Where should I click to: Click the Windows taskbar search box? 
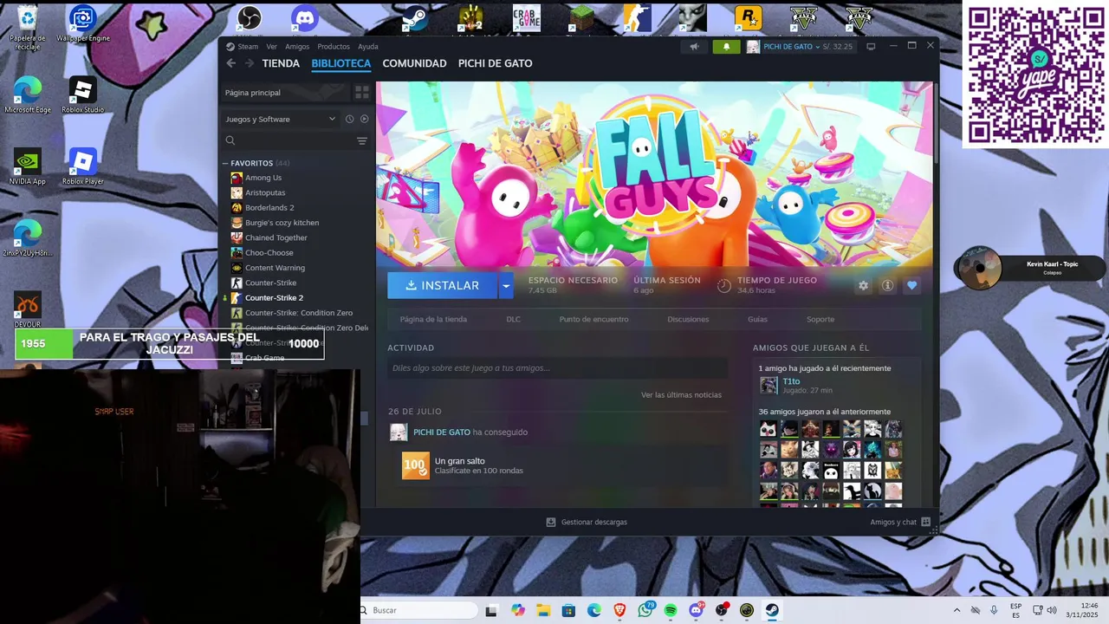419,610
